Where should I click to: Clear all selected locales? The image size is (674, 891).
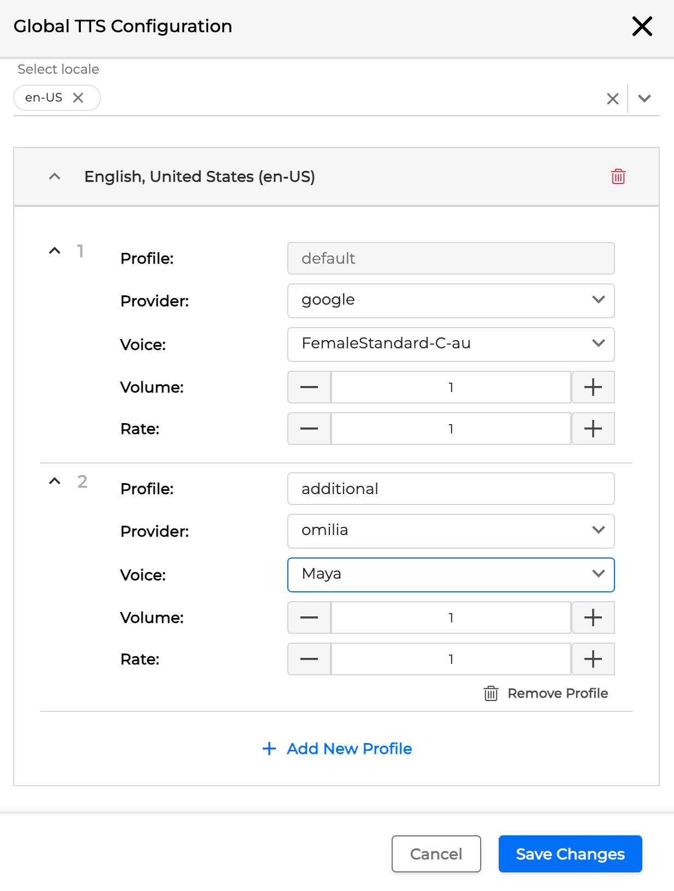(x=612, y=99)
